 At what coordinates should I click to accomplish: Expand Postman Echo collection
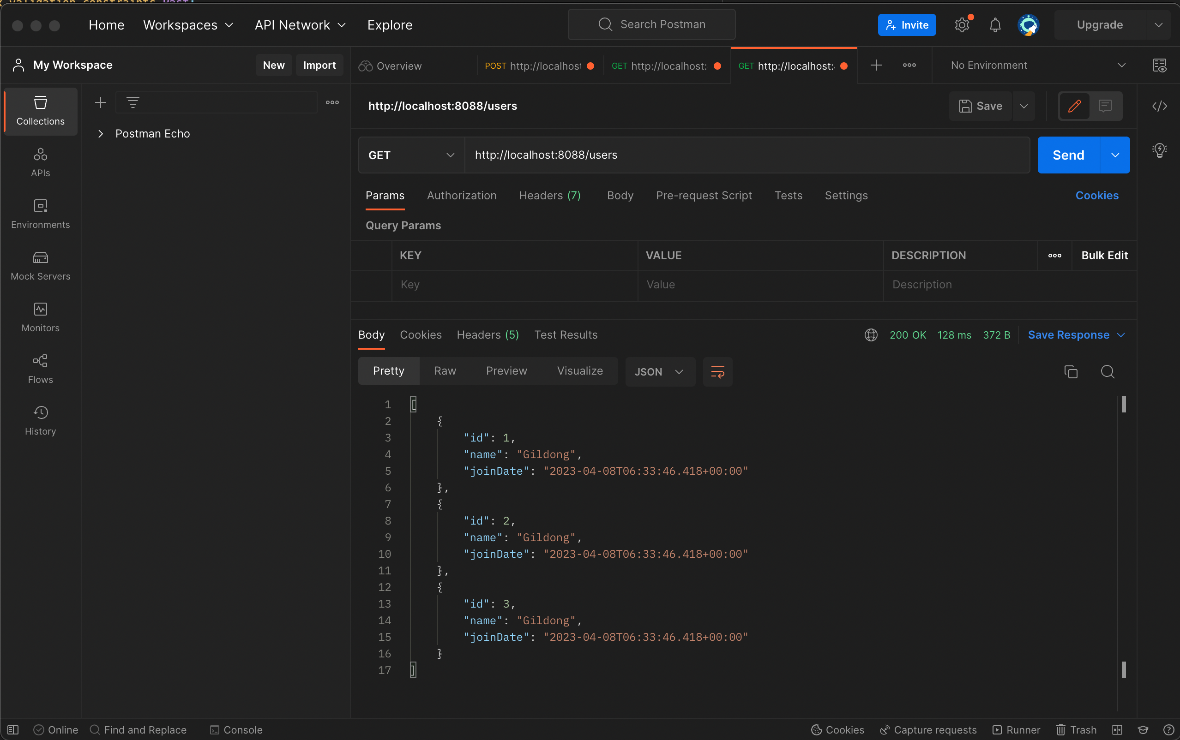point(100,134)
